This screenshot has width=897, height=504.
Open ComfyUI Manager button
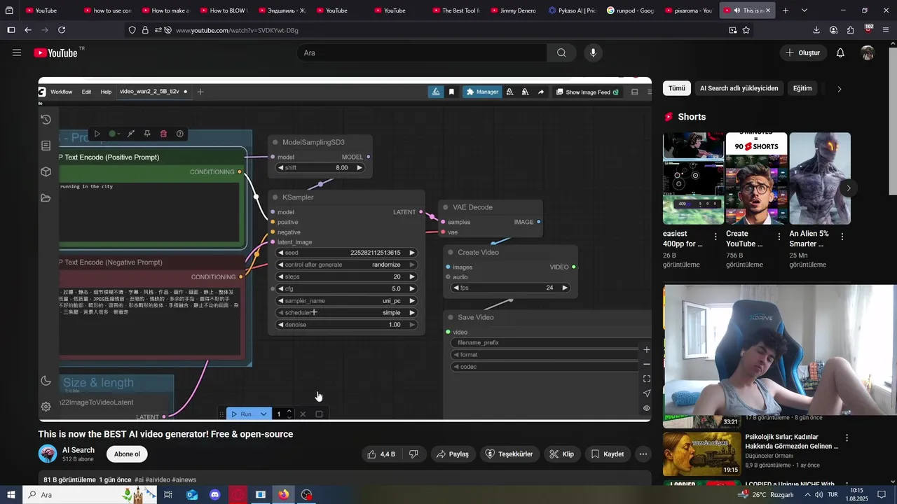[481, 92]
